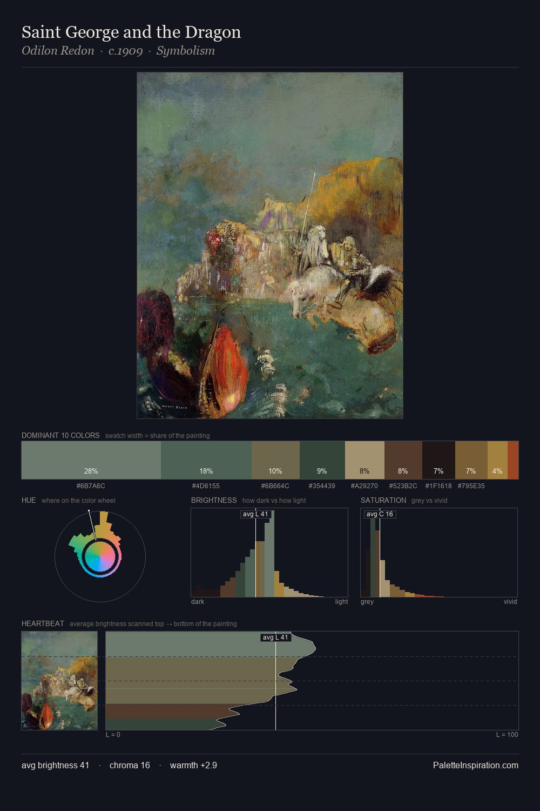Image resolution: width=540 pixels, height=811 pixels.
Task: Click the tallest bar in Brightness histogram
Action: (272, 554)
